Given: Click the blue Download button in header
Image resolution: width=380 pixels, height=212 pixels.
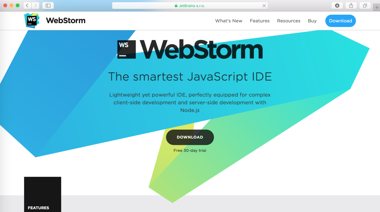Looking at the screenshot, I should point(340,21).
